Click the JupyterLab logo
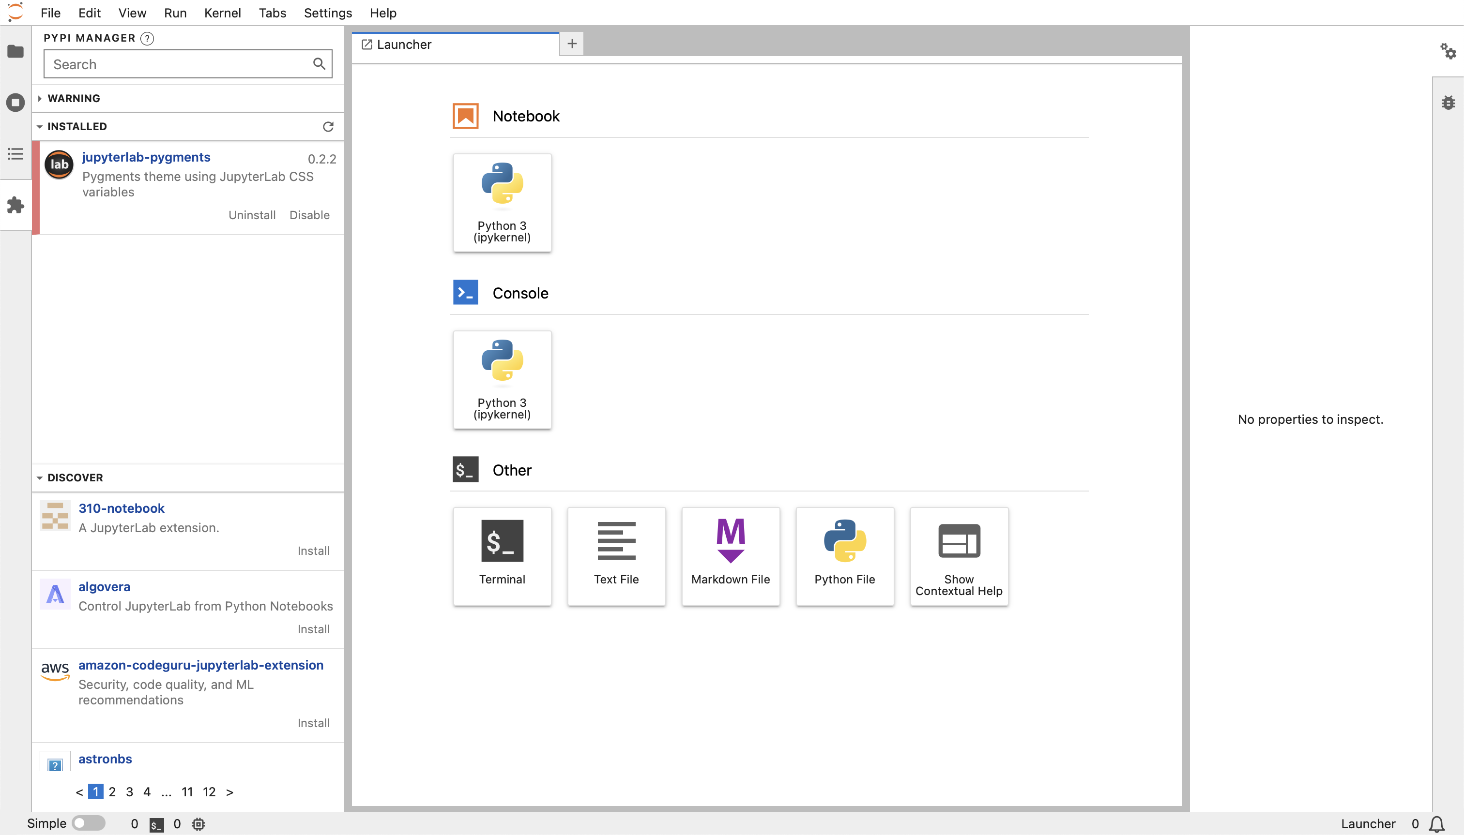Image resolution: width=1464 pixels, height=835 pixels. [x=15, y=12]
